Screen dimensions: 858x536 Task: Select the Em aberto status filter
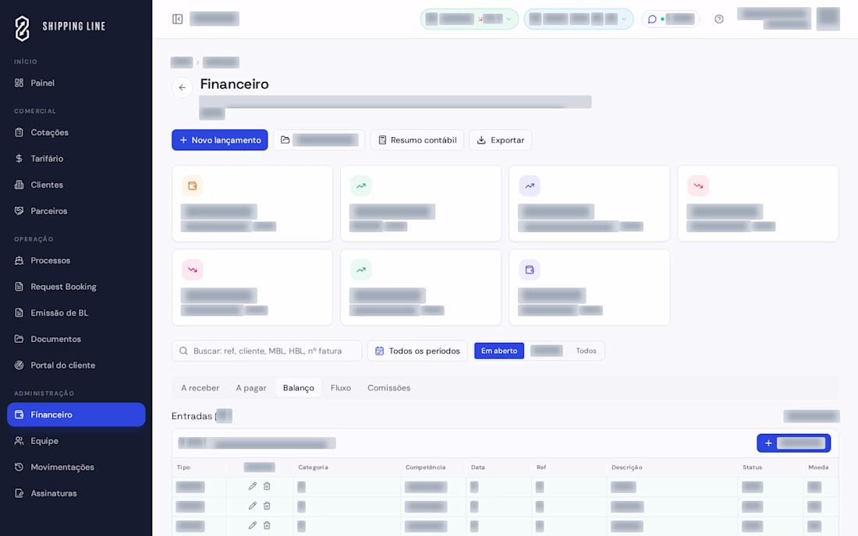[x=499, y=351]
